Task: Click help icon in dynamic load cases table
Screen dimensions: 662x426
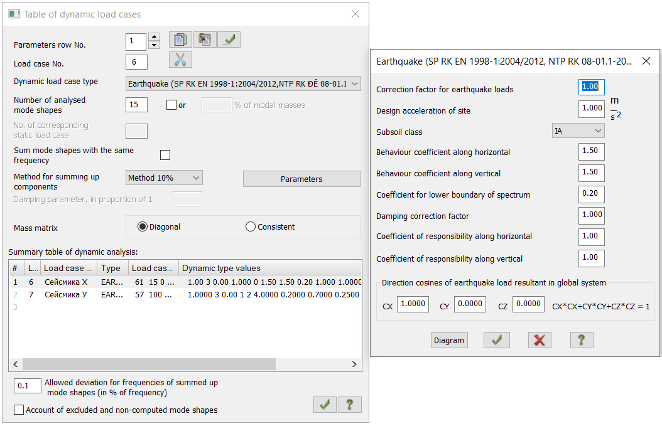Action: (350, 405)
